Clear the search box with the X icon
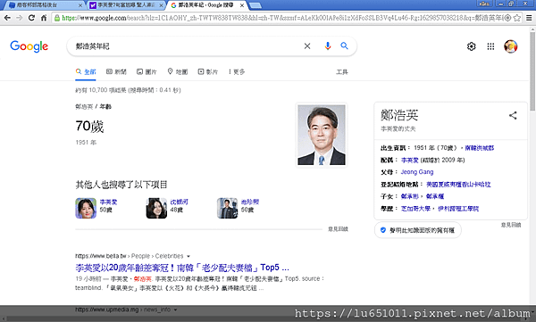 click(307, 46)
